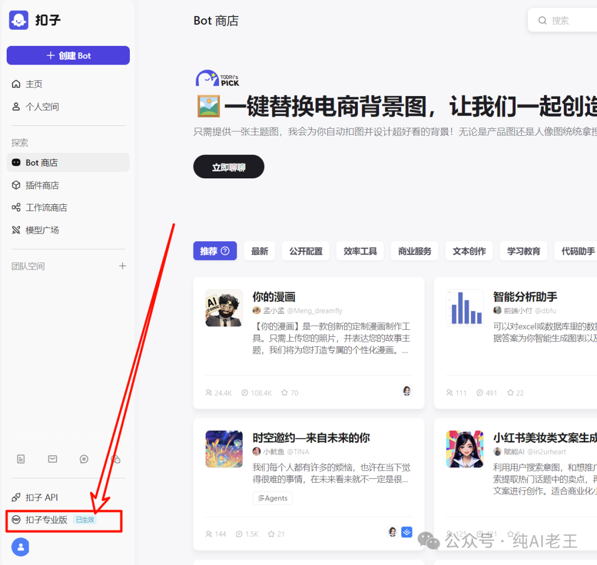This screenshot has width=597, height=565.
Task: Open the user avatar at sidebar bottom
Action: (20, 547)
